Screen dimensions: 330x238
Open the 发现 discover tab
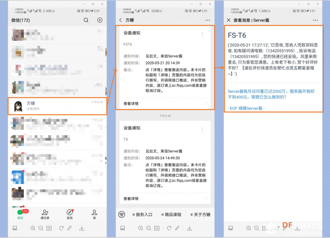[x=70, y=214]
